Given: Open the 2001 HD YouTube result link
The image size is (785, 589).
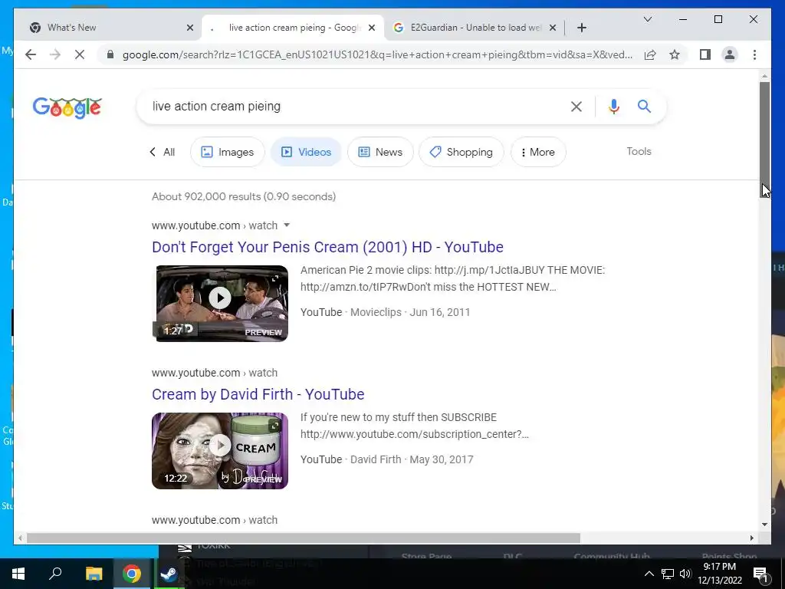Looking at the screenshot, I should (x=327, y=247).
